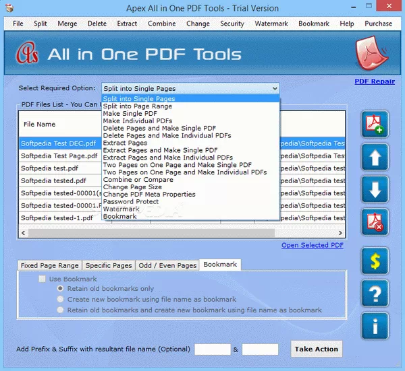
Task: Open the PDF Repair link
Action: pos(375,81)
